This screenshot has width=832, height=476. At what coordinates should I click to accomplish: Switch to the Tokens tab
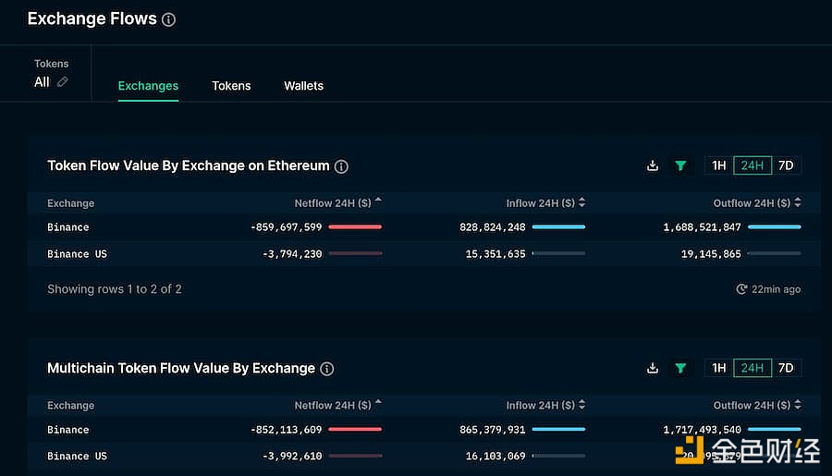(231, 86)
